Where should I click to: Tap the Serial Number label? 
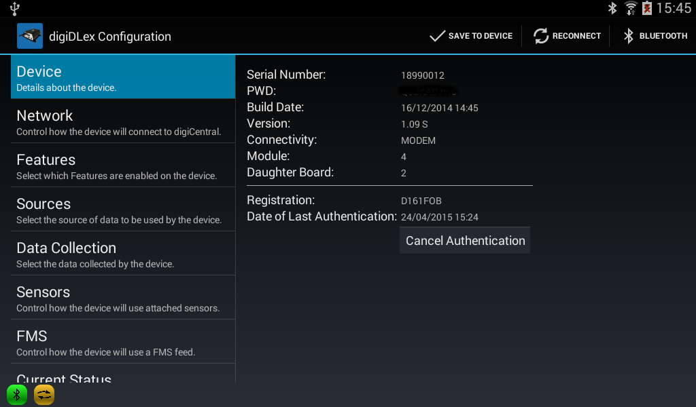coord(286,75)
